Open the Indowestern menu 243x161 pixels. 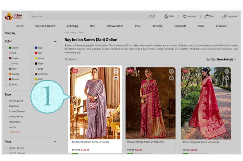click(x=115, y=26)
